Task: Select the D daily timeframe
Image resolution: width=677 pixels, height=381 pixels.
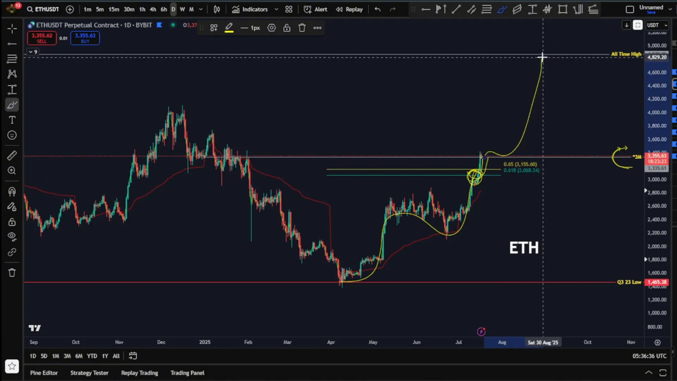Action: point(173,9)
